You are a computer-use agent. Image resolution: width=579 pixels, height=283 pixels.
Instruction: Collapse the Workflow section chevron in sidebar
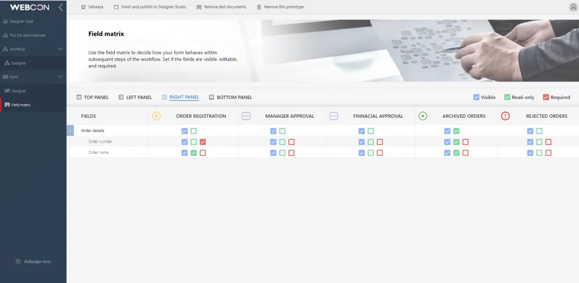61,49
